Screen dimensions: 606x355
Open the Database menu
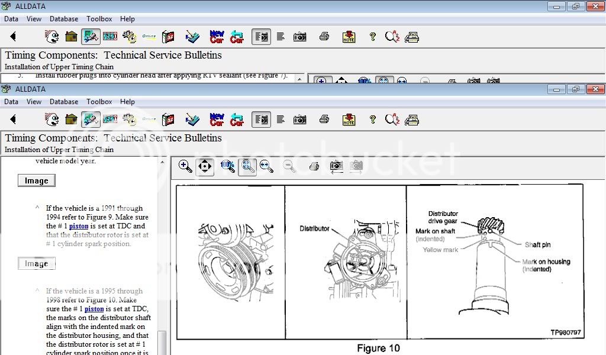[x=64, y=101]
